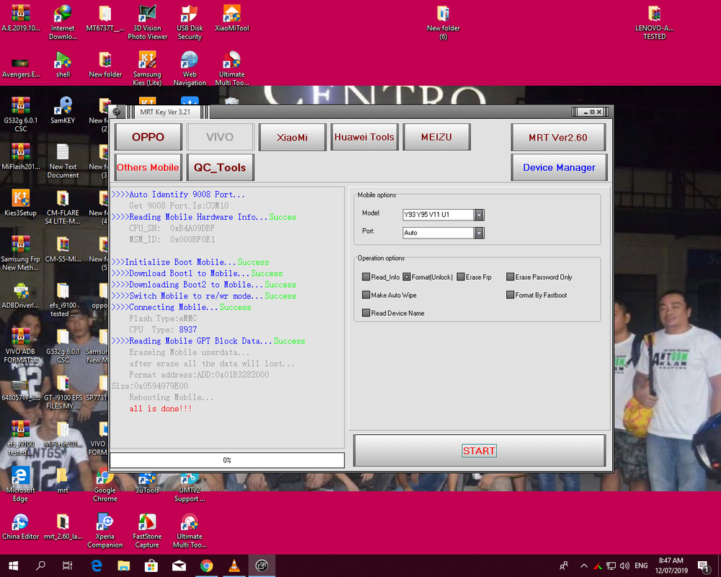Click 'Get 9008 Port,Is:COM10' log line
This screenshot has height=577, width=721.
click(178, 206)
